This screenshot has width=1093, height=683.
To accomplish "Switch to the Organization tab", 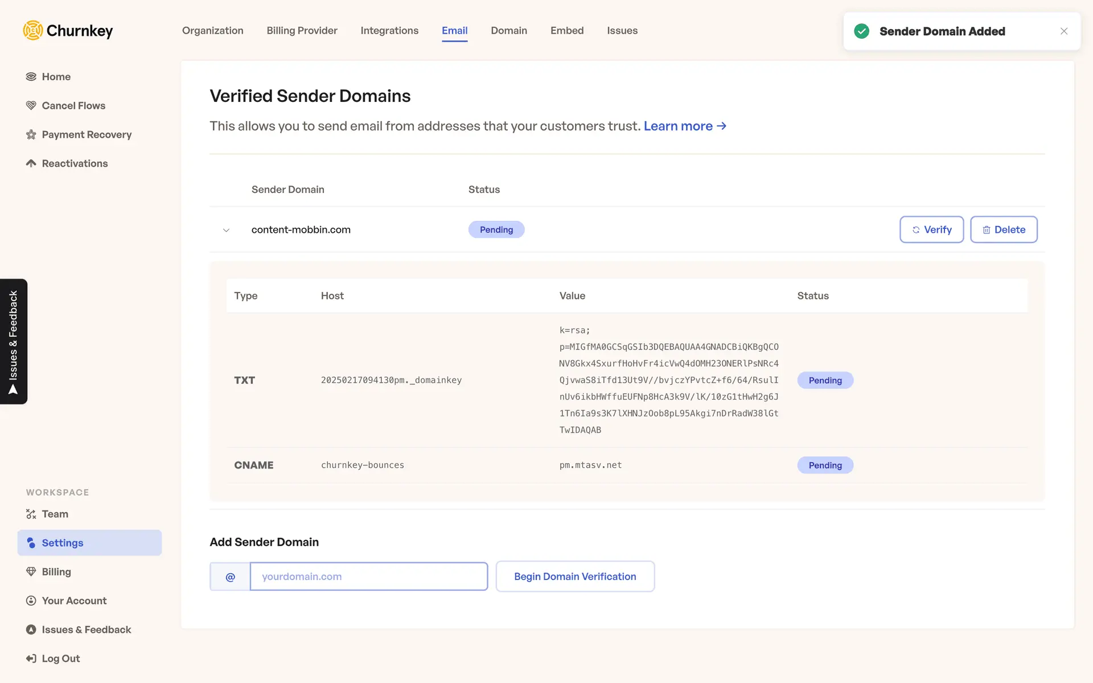I will pos(212,31).
